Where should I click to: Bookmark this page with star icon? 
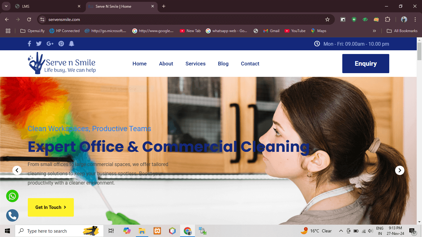(x=327, y=19)
